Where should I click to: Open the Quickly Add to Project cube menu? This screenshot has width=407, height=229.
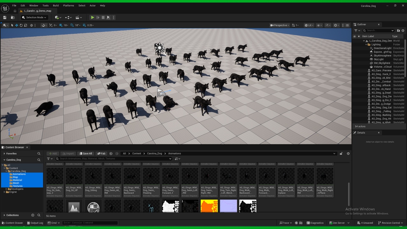coord(58,17)
